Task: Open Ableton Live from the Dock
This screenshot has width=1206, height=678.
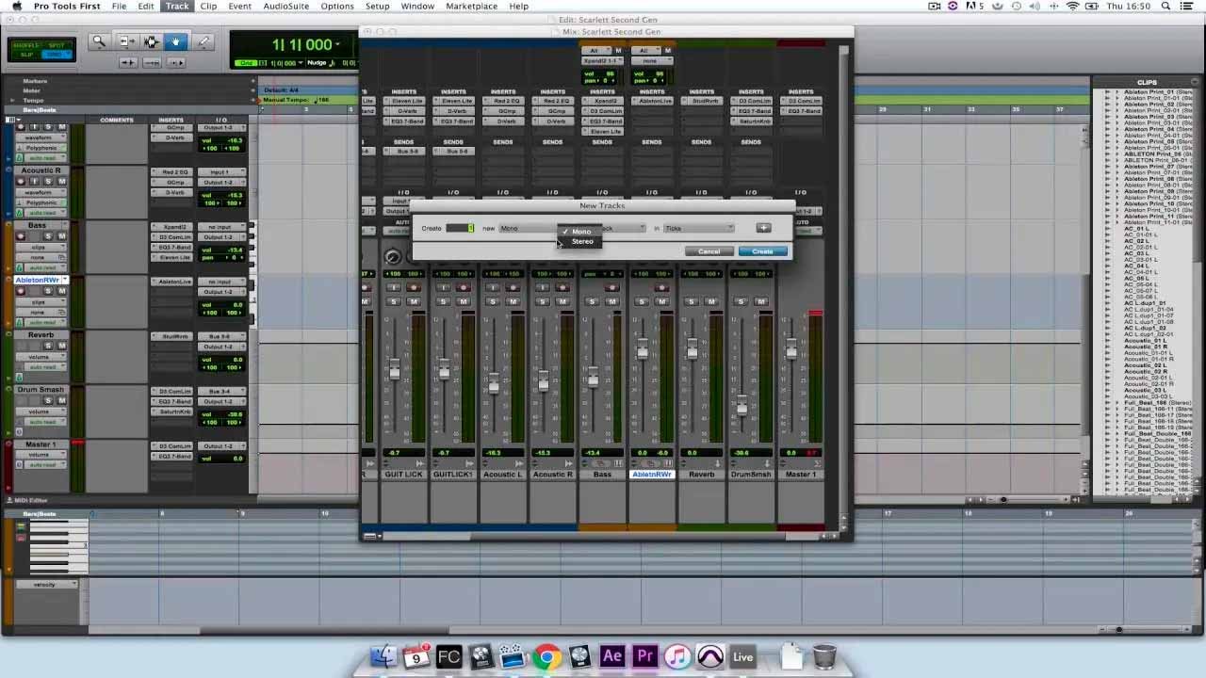Action: click(742, 656)
